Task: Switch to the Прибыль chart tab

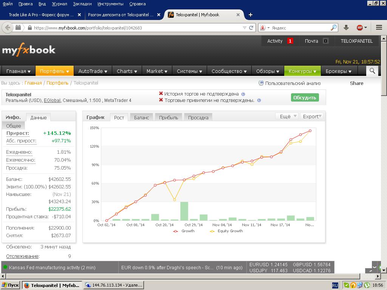Action: pyautogui.click(x=169, y=117)
